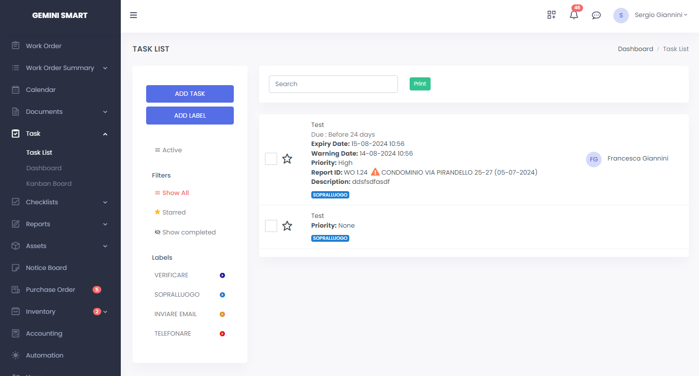Click the Inventory box icon in the sidebar

(16, 311)
